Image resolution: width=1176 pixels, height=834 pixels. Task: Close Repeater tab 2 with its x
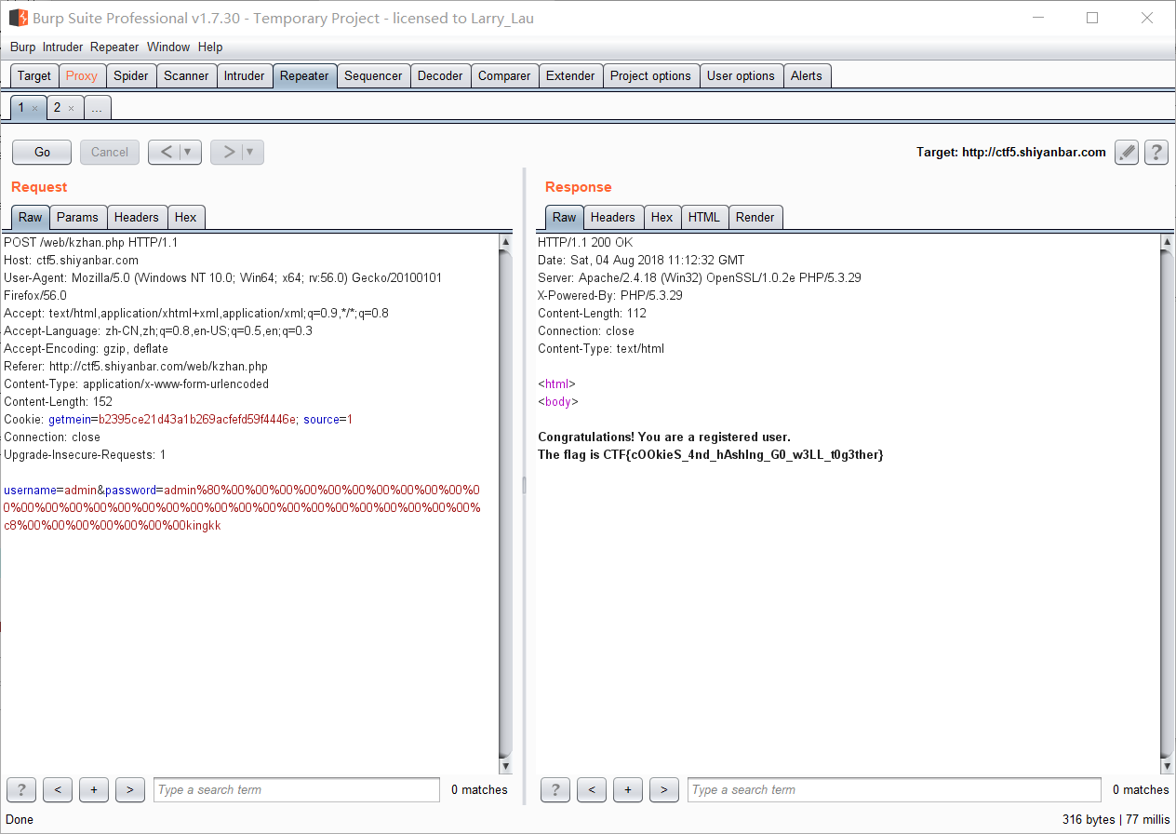[x=71, y=108]
